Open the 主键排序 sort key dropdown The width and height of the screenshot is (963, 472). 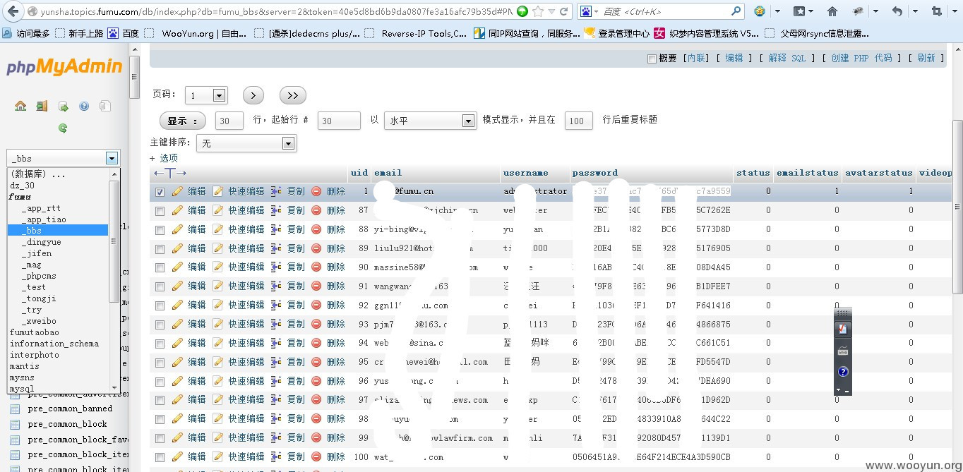pyautogui.click(x=246, y=143)
